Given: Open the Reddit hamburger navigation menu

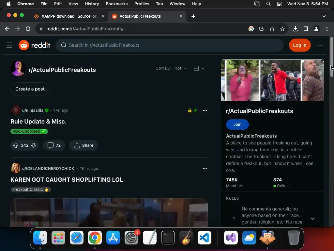Looking at the screenshot, I should [x=9, y=45].
